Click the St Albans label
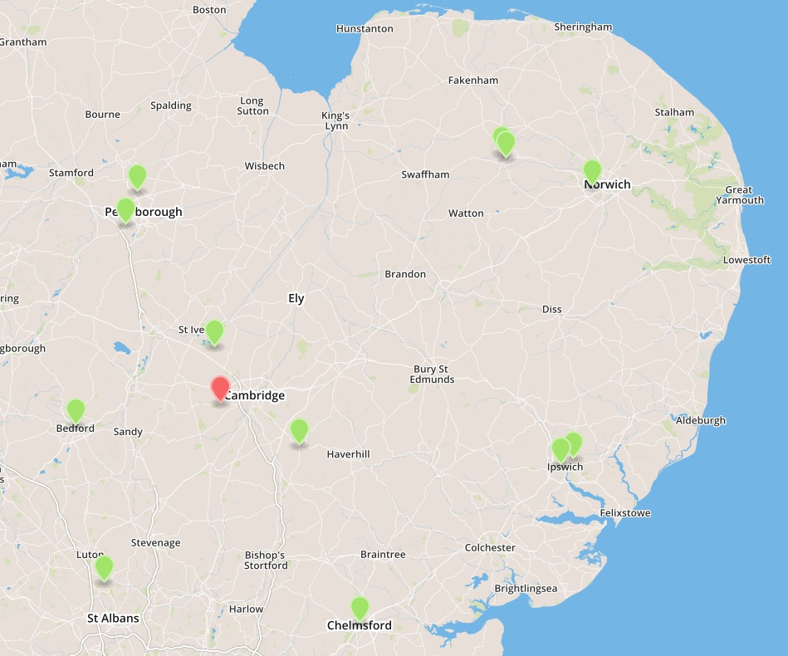788x656 pixels. click(113, 619)
